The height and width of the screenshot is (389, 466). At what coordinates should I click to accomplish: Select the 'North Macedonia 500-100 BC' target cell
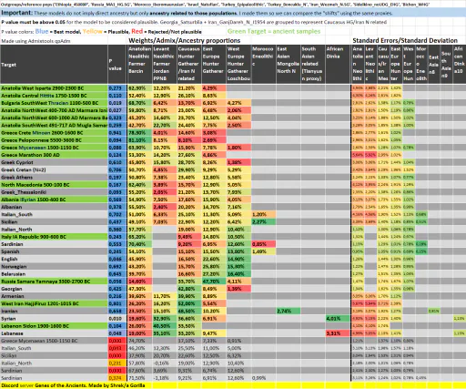click(x=54, y=185)
